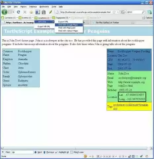Click the email zookeeper@example.org text
This screenshot has width=154, height=159.
click(132, 78)
